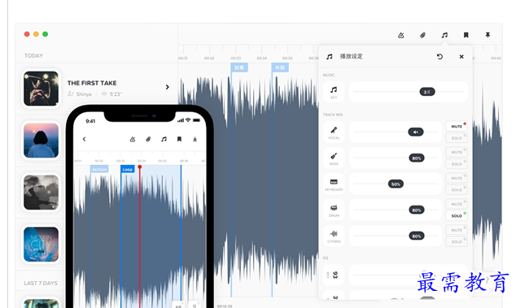Click the LAST 7 DAYS section header

tap(41, 283)
